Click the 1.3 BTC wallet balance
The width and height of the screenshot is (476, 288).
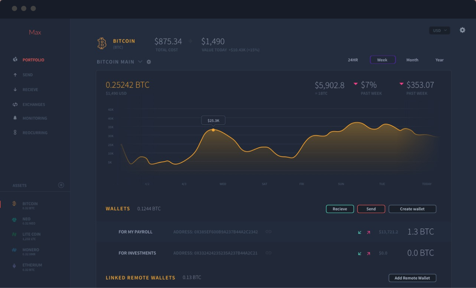(x=421, y=232)
